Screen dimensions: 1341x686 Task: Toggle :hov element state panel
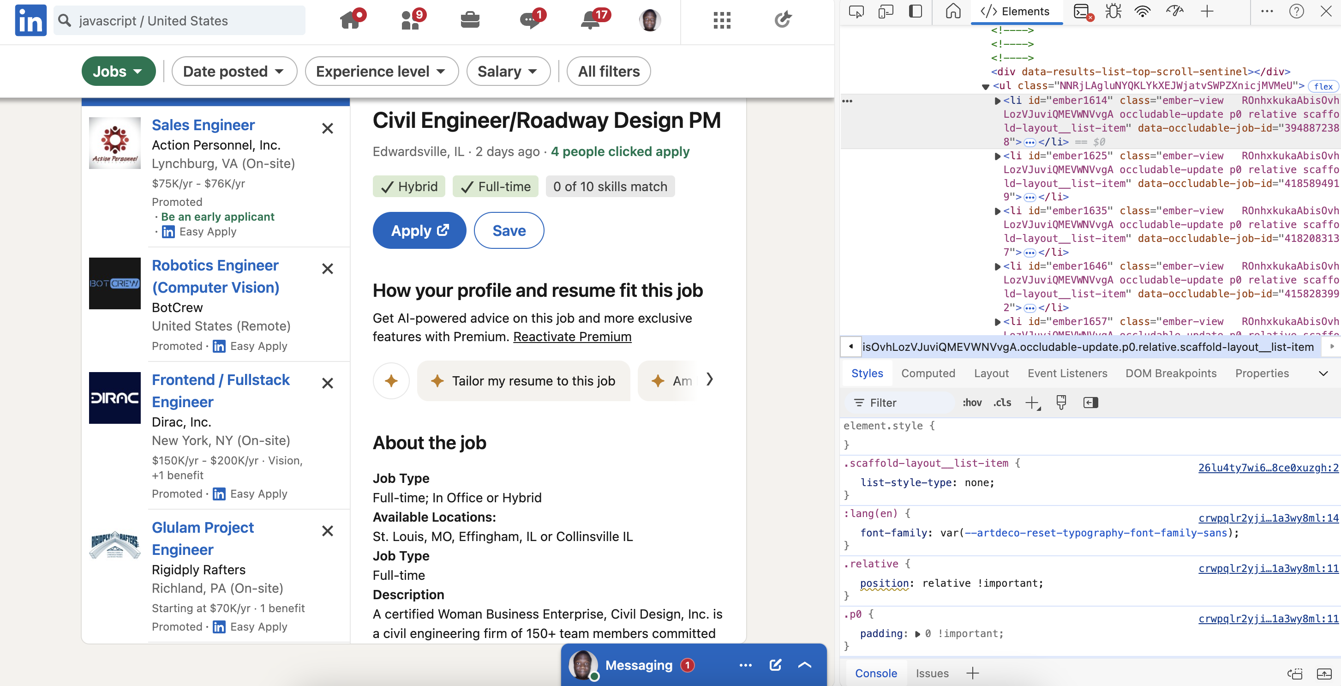[972, 403]
